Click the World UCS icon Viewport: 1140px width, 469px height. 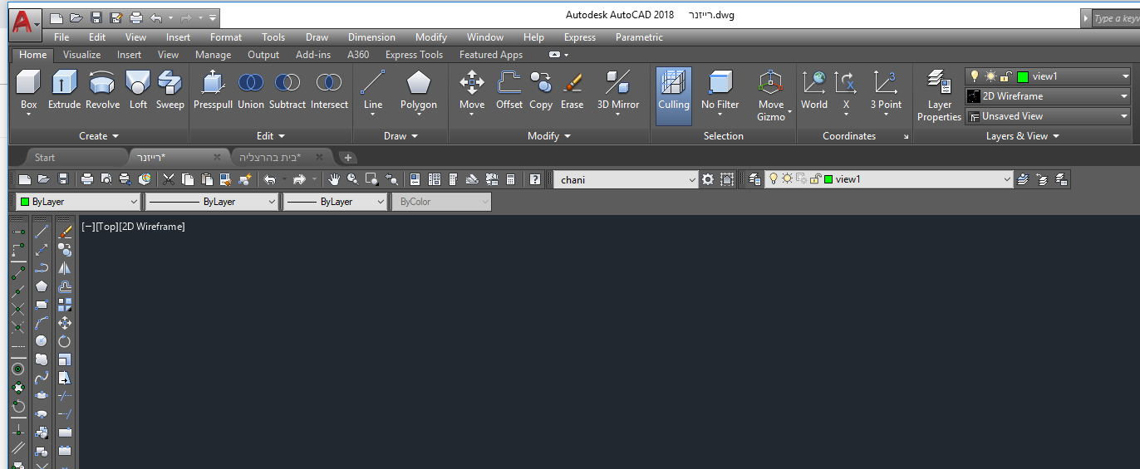coord(814,90)
